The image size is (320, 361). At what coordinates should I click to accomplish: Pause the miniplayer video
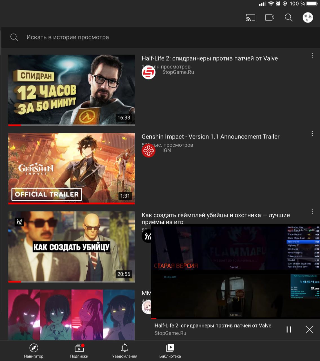(289, 329)
